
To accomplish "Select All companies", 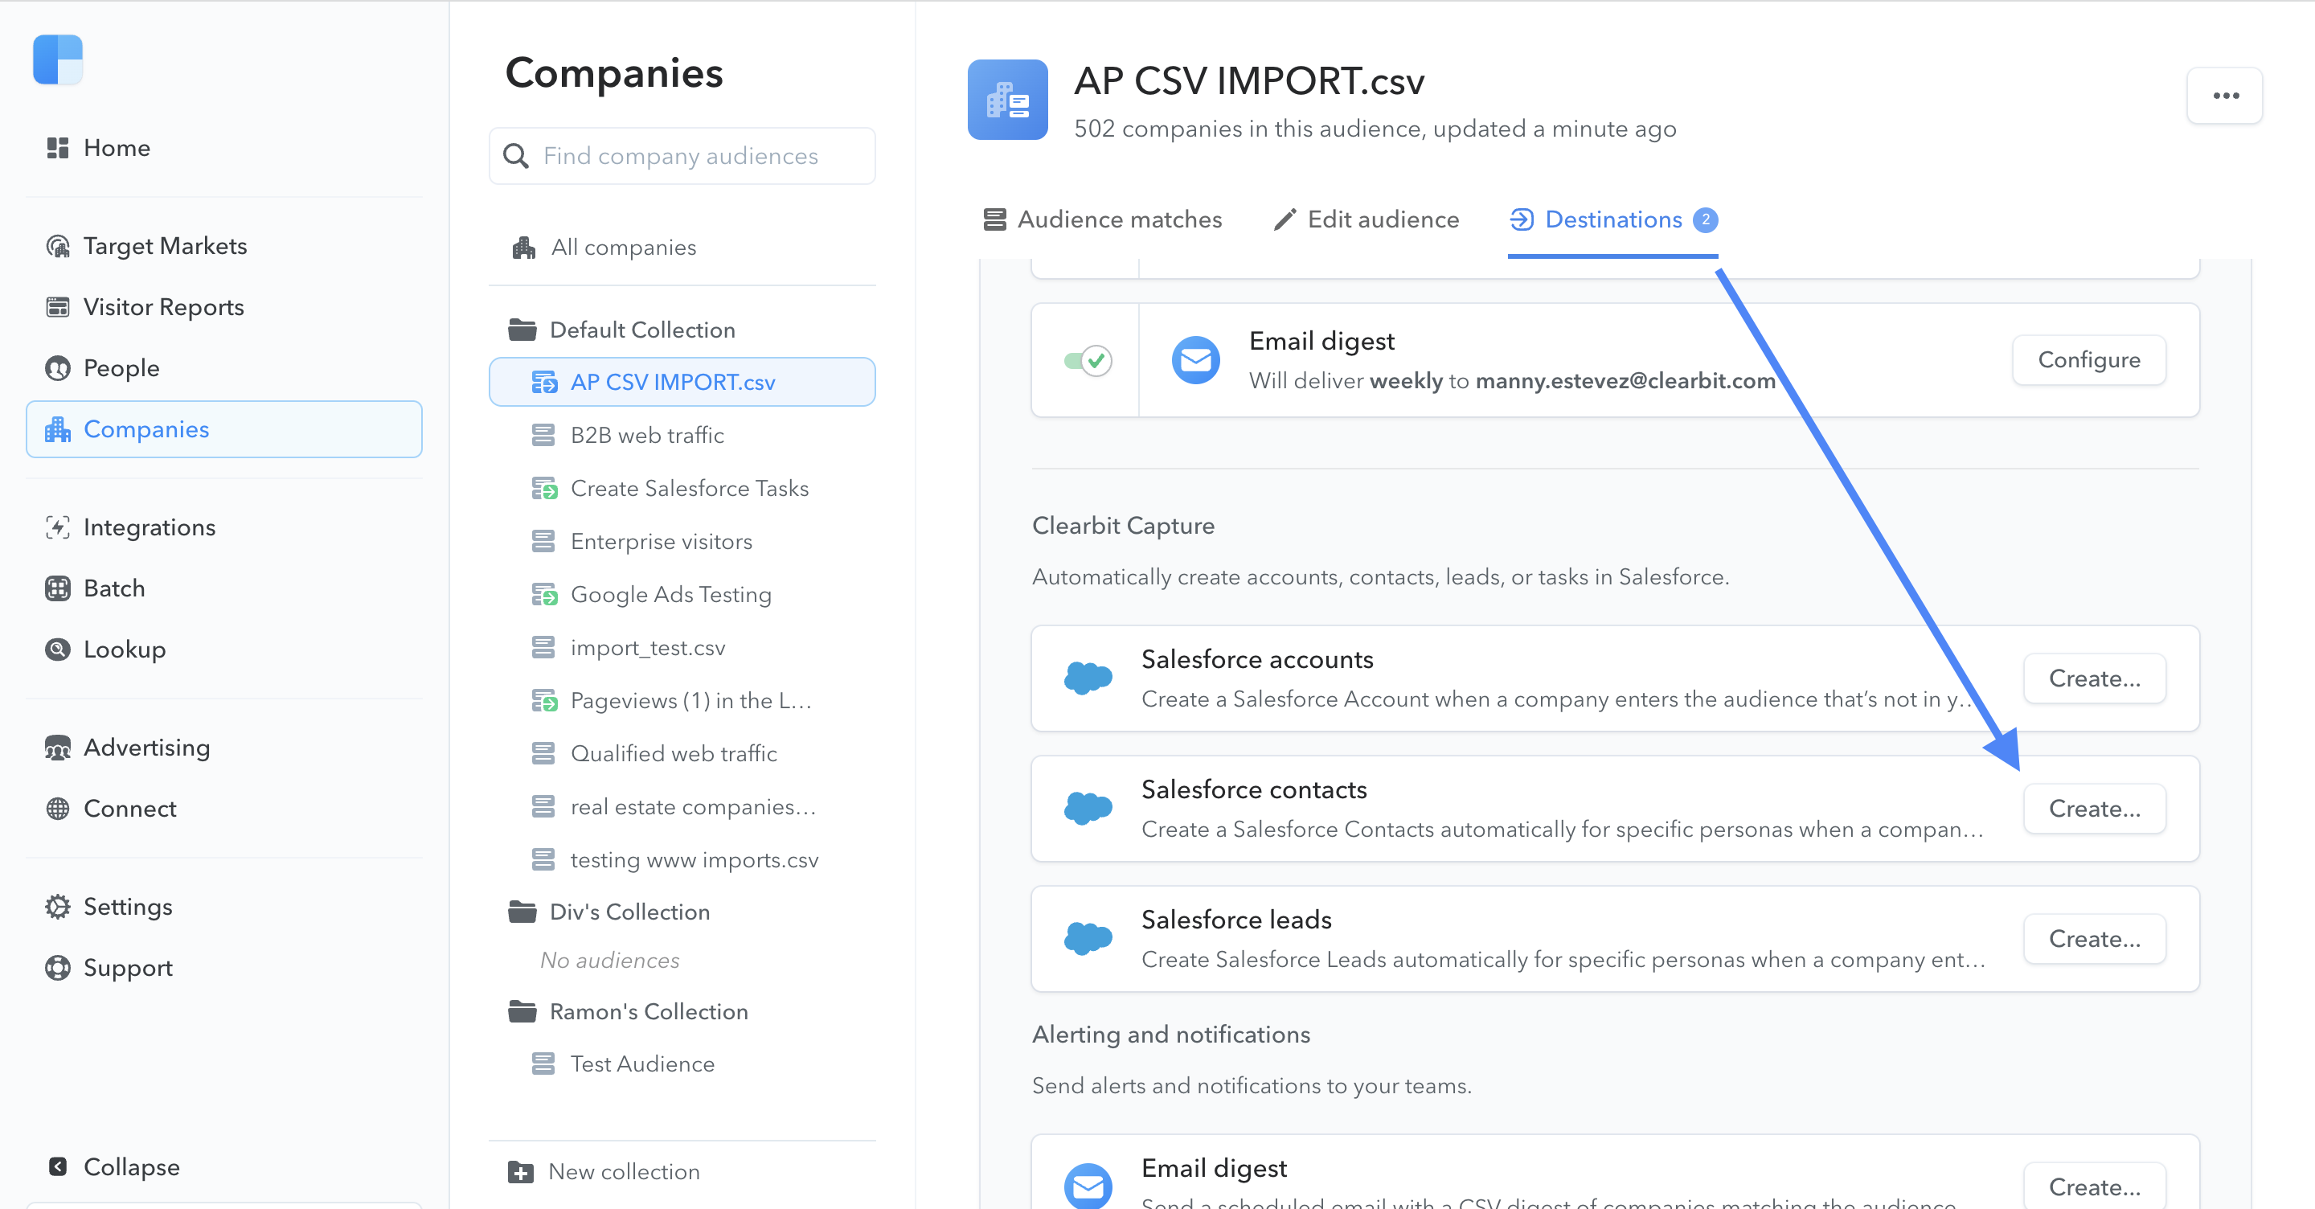I will click(x=604, y=248).
